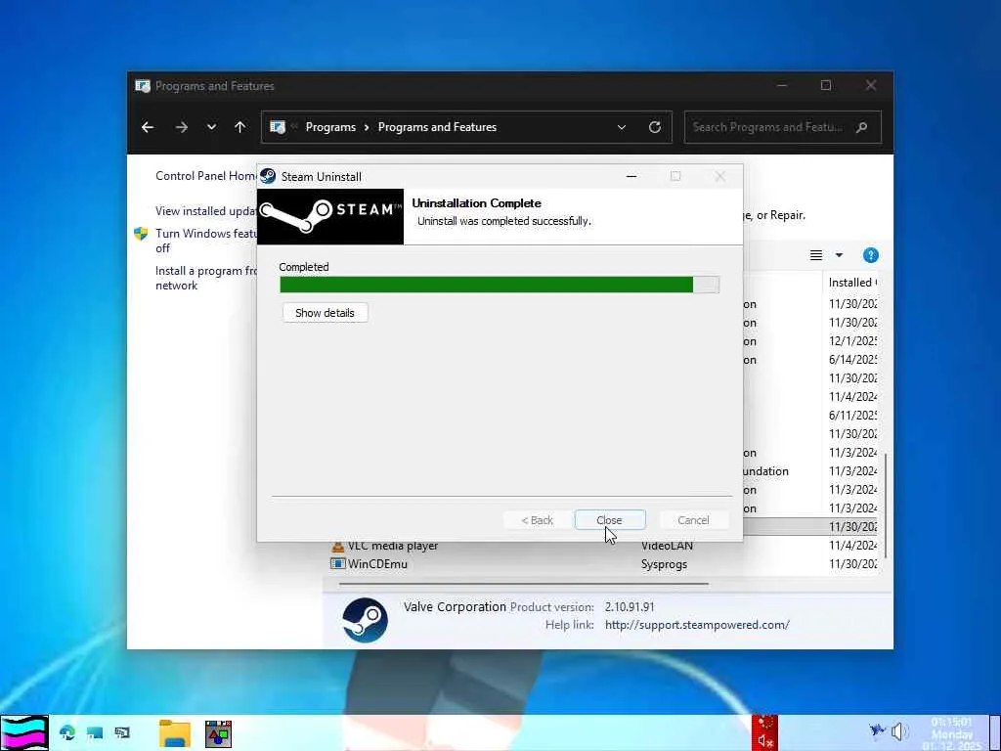This screenshot has width=1001, height=751.
Task: Sort by the Installed On column header
Action: click(851, 283)
